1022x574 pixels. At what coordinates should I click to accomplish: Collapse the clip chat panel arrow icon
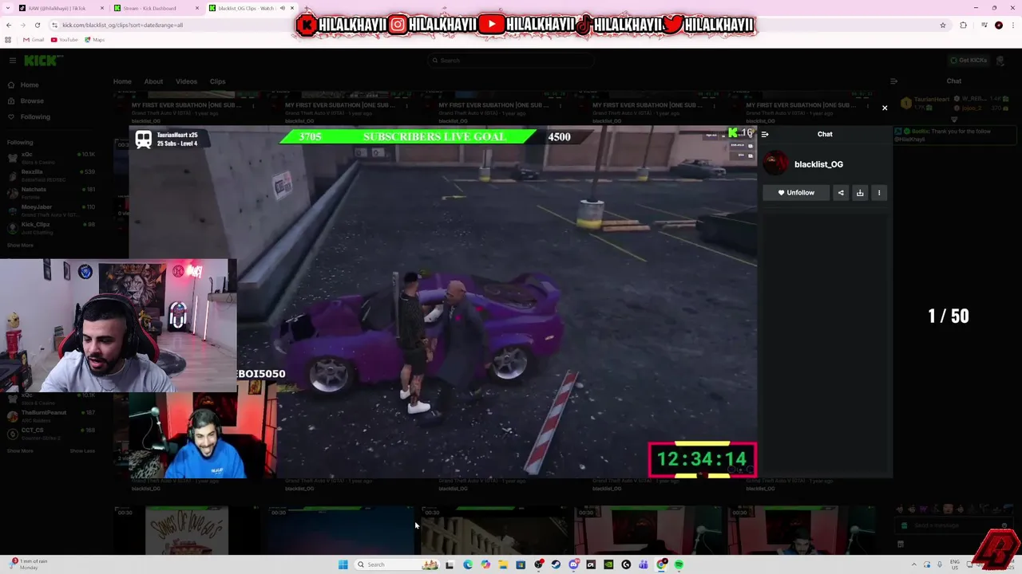pos(765,135)
